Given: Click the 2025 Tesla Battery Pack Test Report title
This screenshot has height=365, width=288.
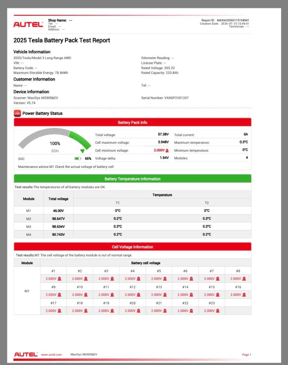Looking at the screenshot, I should tap(62, 40).
